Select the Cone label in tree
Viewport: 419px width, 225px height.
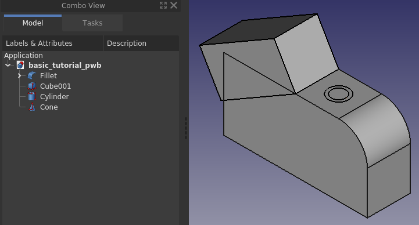click(x=49, y=107)
